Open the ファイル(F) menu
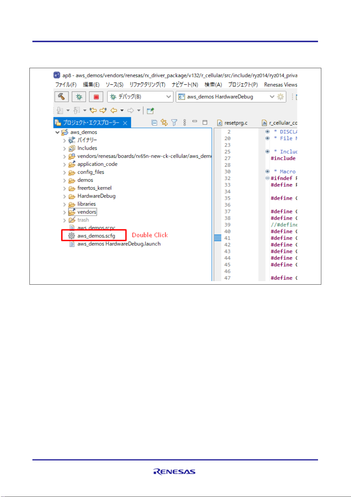The image size is (351, 497). click(x=66, y=85)
